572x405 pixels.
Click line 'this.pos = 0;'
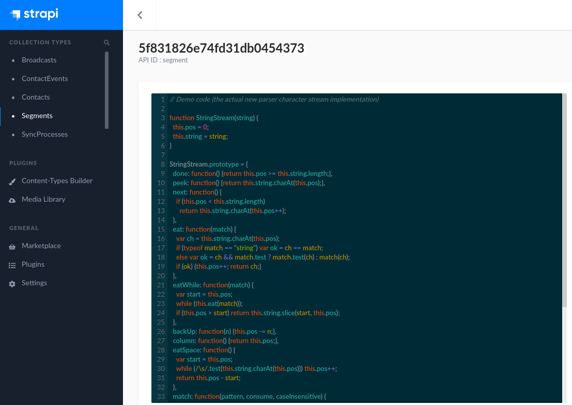pyautogui.click(x=191, y=127)
